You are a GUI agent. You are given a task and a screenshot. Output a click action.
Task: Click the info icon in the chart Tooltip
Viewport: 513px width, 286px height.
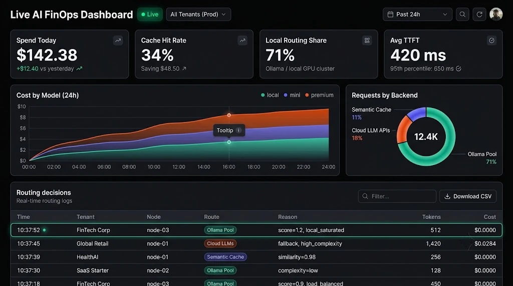[238, 130]
